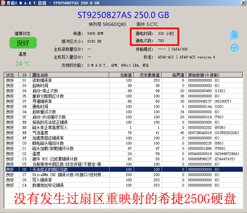
Task: Click the SATA/300 transfer mode value
Action: click(x=179, y=49)
